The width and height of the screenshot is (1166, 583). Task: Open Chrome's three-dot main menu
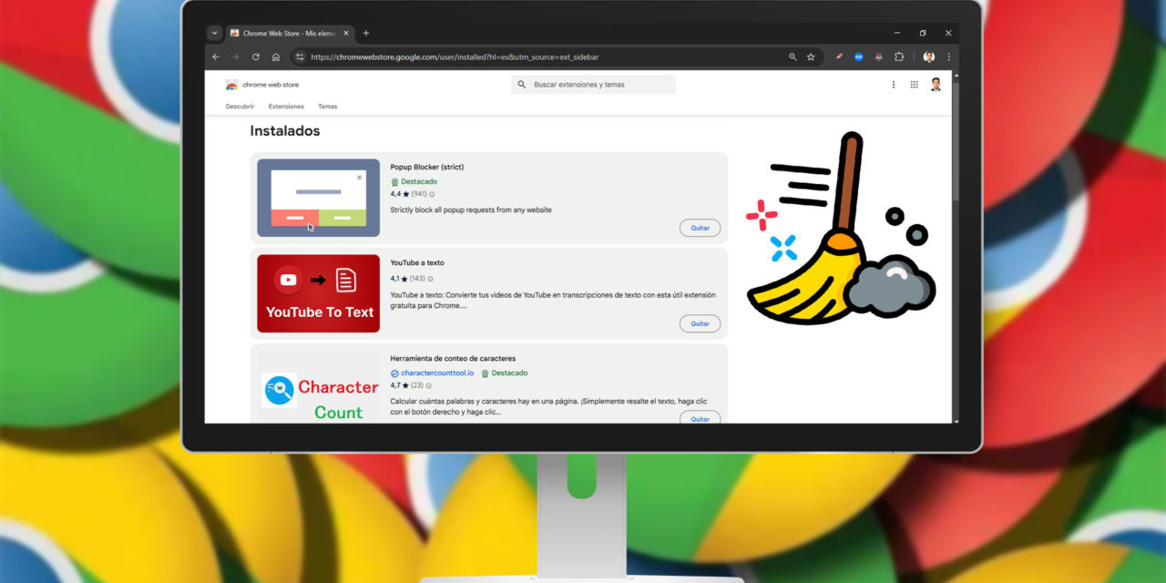pos(948,56)
